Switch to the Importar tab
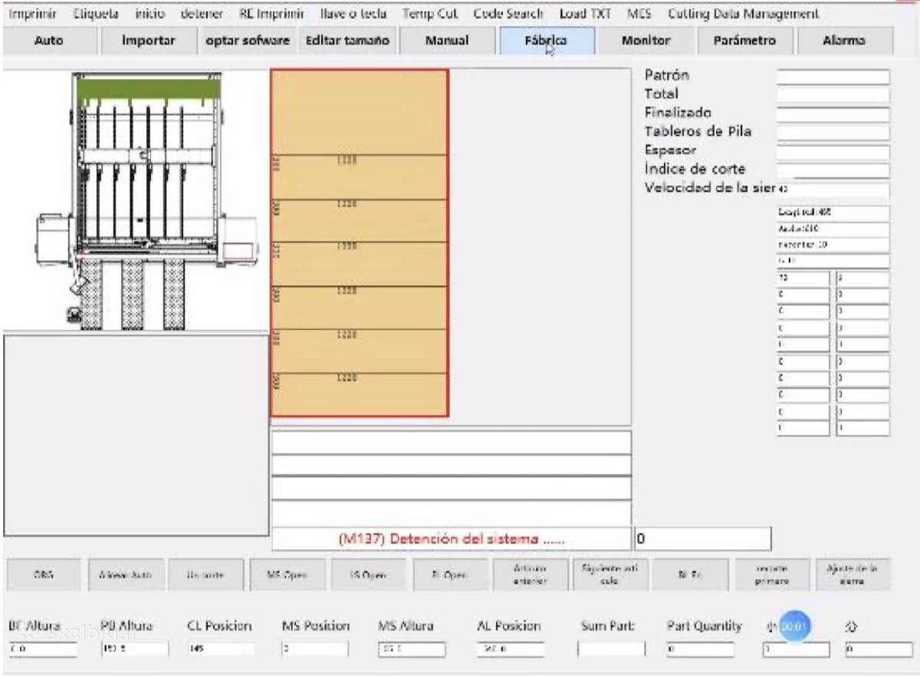Viewport: 920px width, 678px height. (149, 41)
